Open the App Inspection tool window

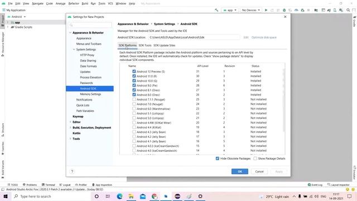tap(102, 185)
